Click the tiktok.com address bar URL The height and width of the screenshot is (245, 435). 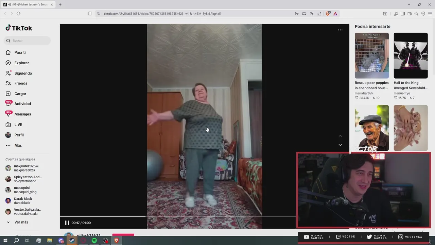[162, 14]
